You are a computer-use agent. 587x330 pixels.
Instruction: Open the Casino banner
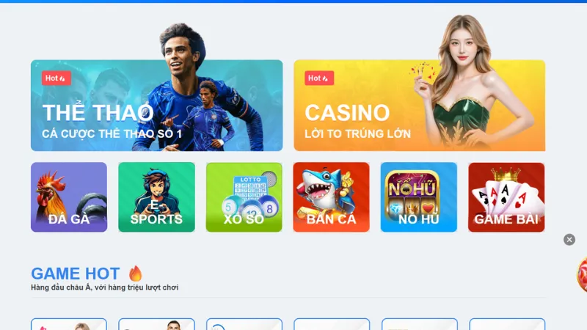tap(419, 106)
